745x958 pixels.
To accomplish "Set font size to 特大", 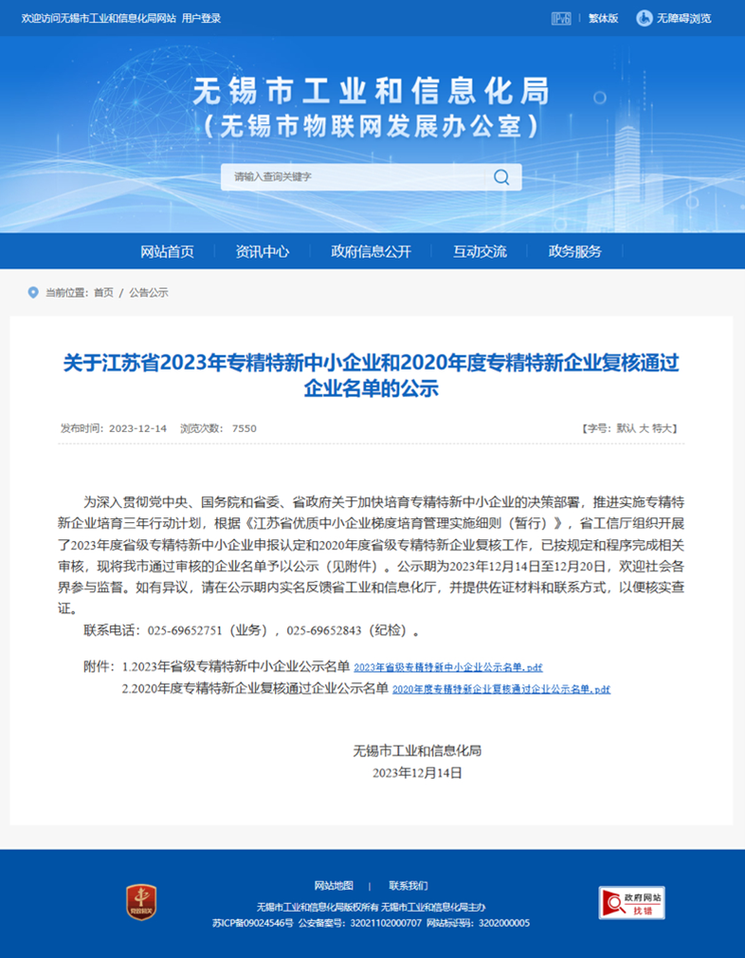I will [x=662, y=428].
